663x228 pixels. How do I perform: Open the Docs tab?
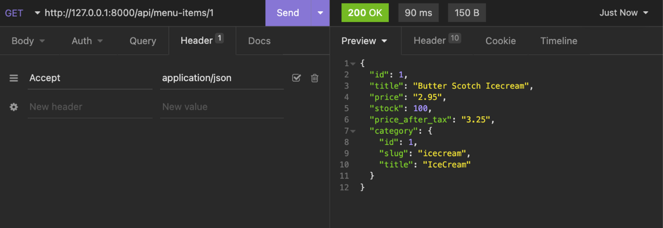click(259, 41)
